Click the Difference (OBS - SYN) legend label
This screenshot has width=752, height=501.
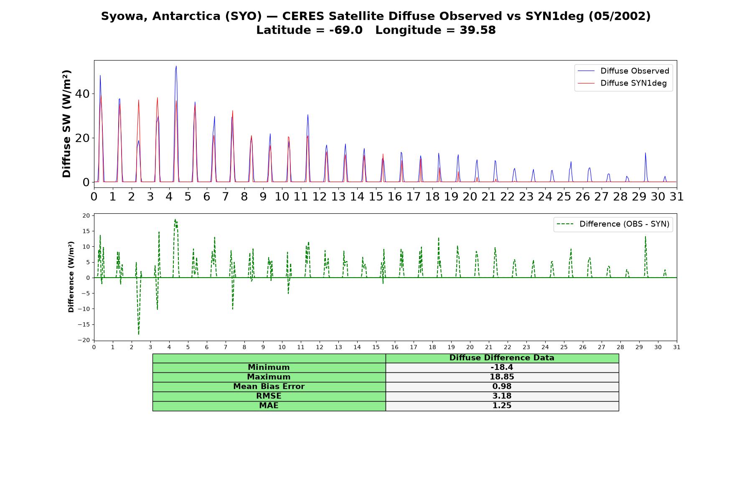pos(624,224)
